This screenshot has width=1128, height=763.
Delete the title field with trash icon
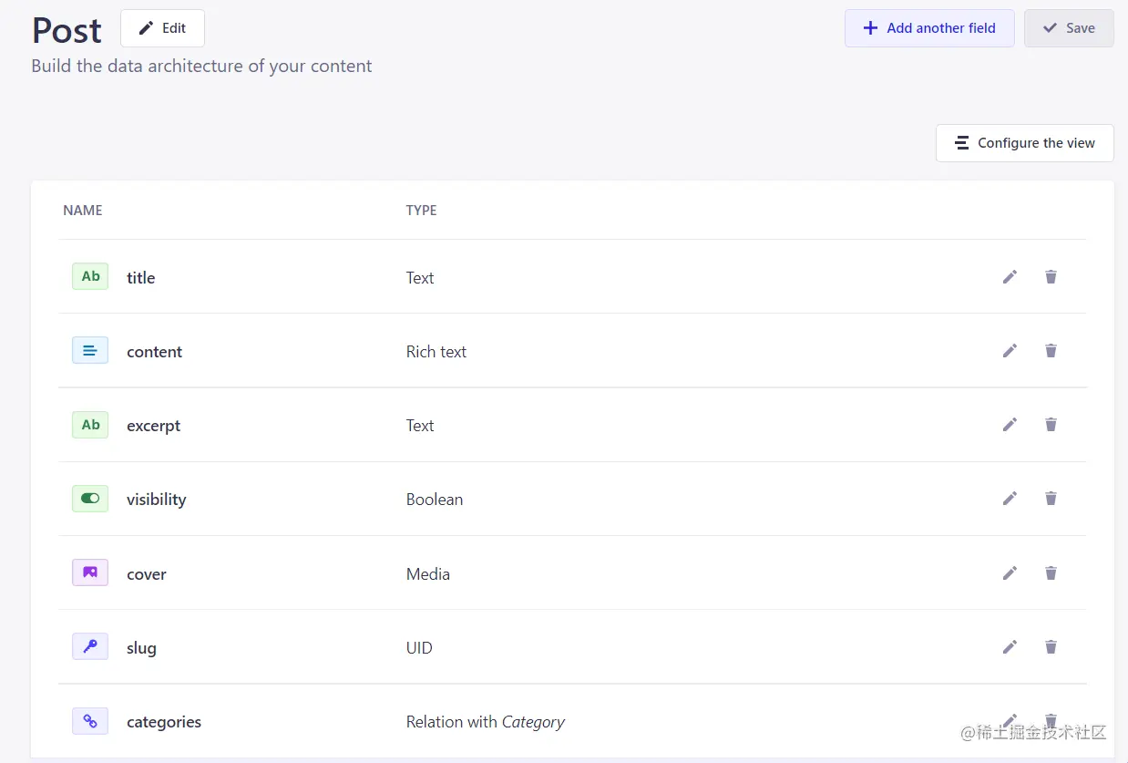point(1051,277)
